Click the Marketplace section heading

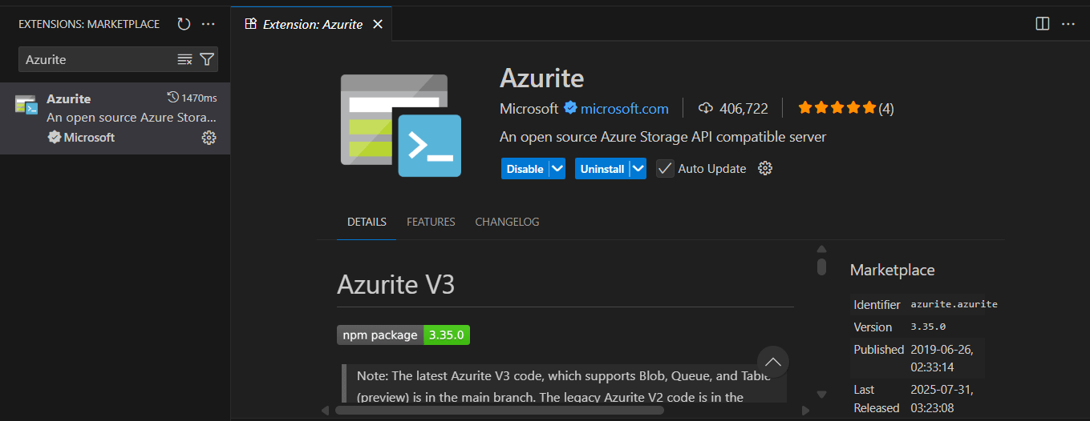click(892, 270)
